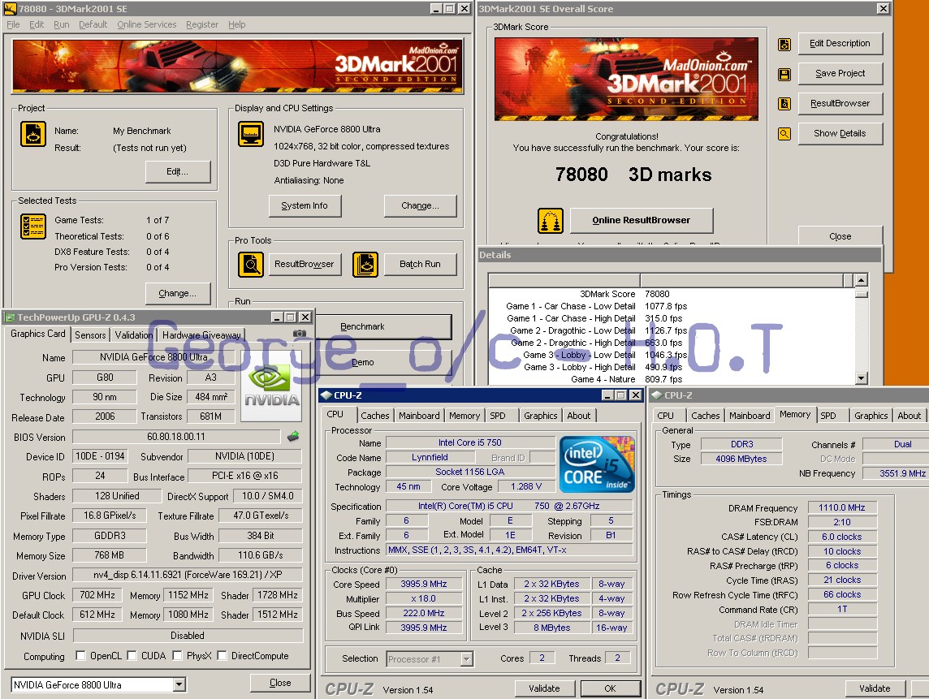929x699 pixels.
Task: Open the About tab in front CPU-Z window
Action: (x=578, y=416)
